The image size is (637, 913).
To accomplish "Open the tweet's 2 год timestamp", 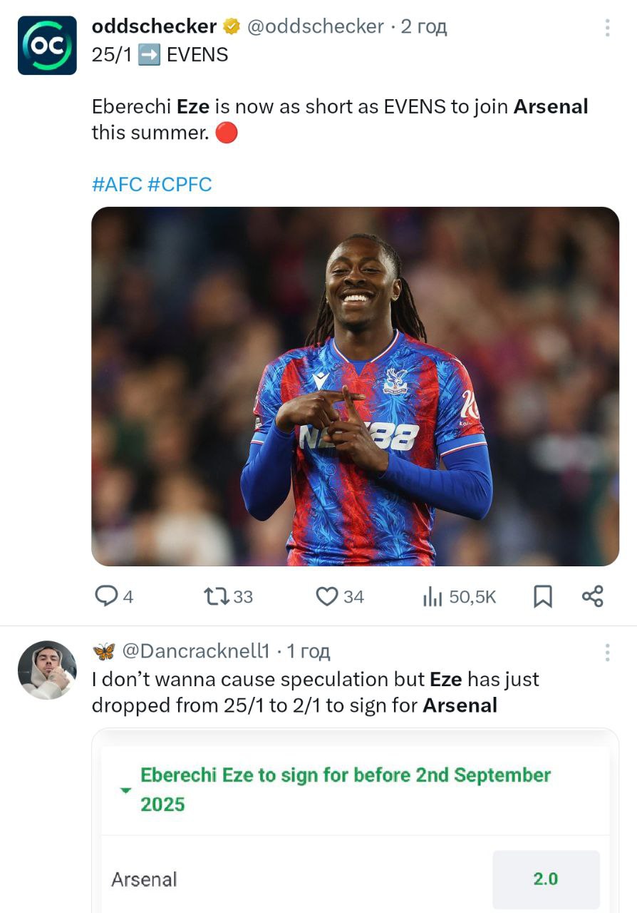I will click(423, 27).
